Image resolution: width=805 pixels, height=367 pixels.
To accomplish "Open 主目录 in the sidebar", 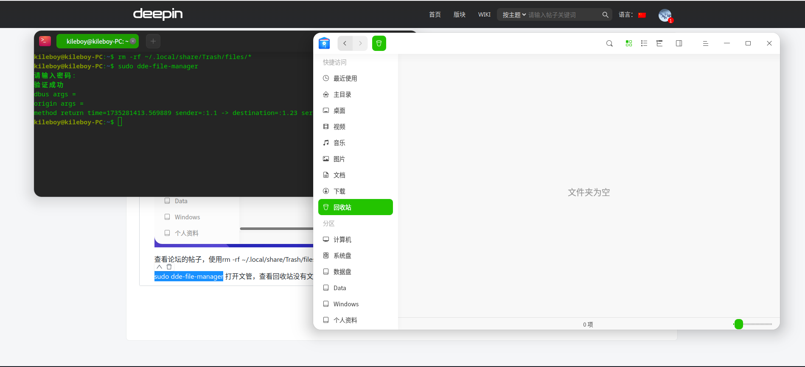I will click(x=356, y=94).
